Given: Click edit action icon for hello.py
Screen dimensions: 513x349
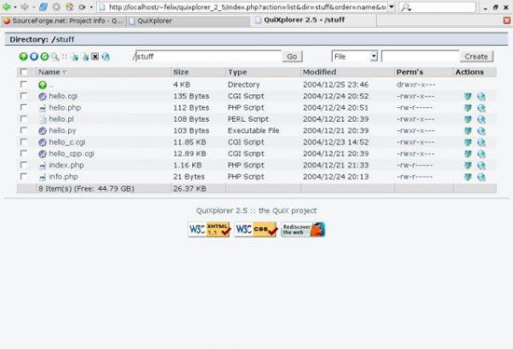Looking at the screenshot, I should pos(468,131).
